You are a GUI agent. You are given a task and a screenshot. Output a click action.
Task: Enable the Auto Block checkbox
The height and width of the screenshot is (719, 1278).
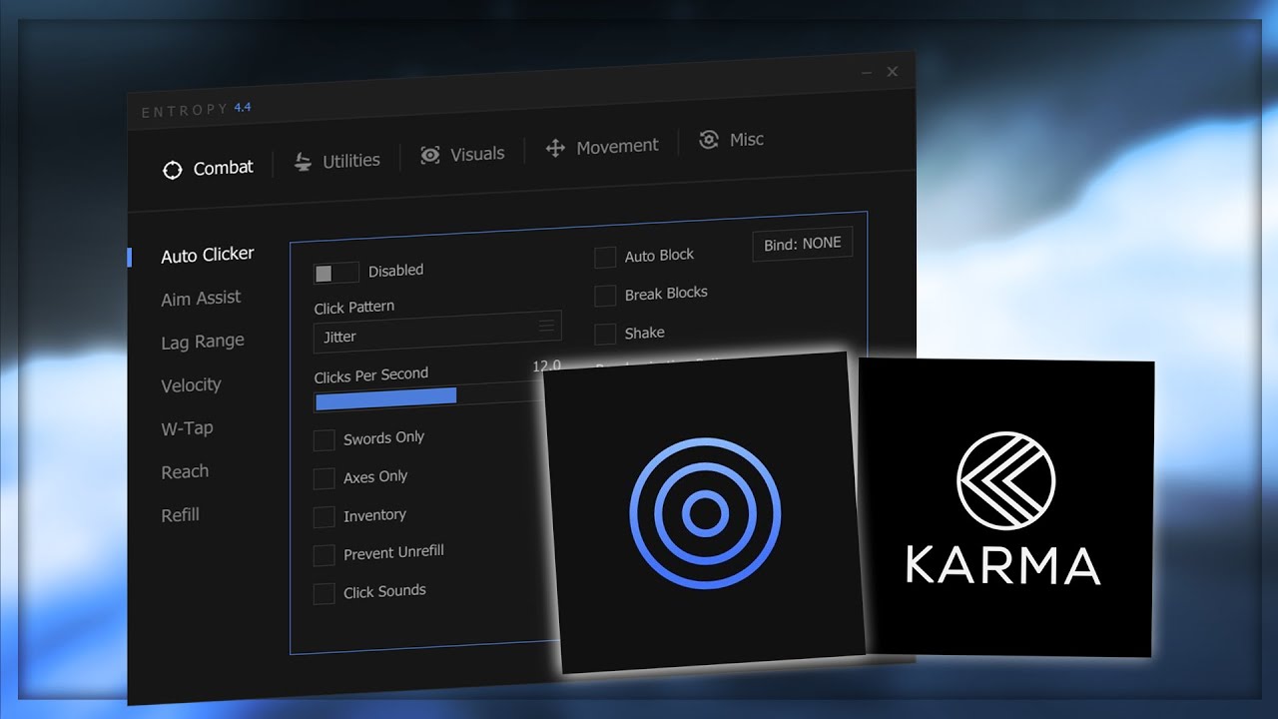tap(605, 258)
